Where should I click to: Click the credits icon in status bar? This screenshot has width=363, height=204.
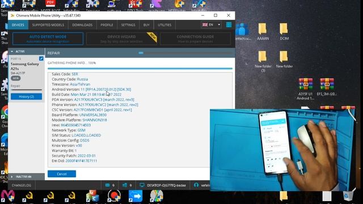[107, 185]
